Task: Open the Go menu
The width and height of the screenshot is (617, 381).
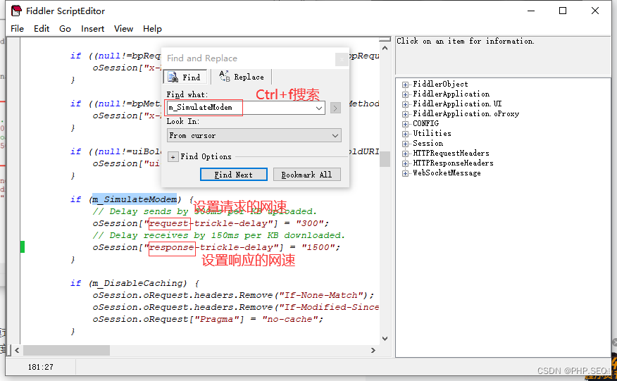Action: coord(65,29)
